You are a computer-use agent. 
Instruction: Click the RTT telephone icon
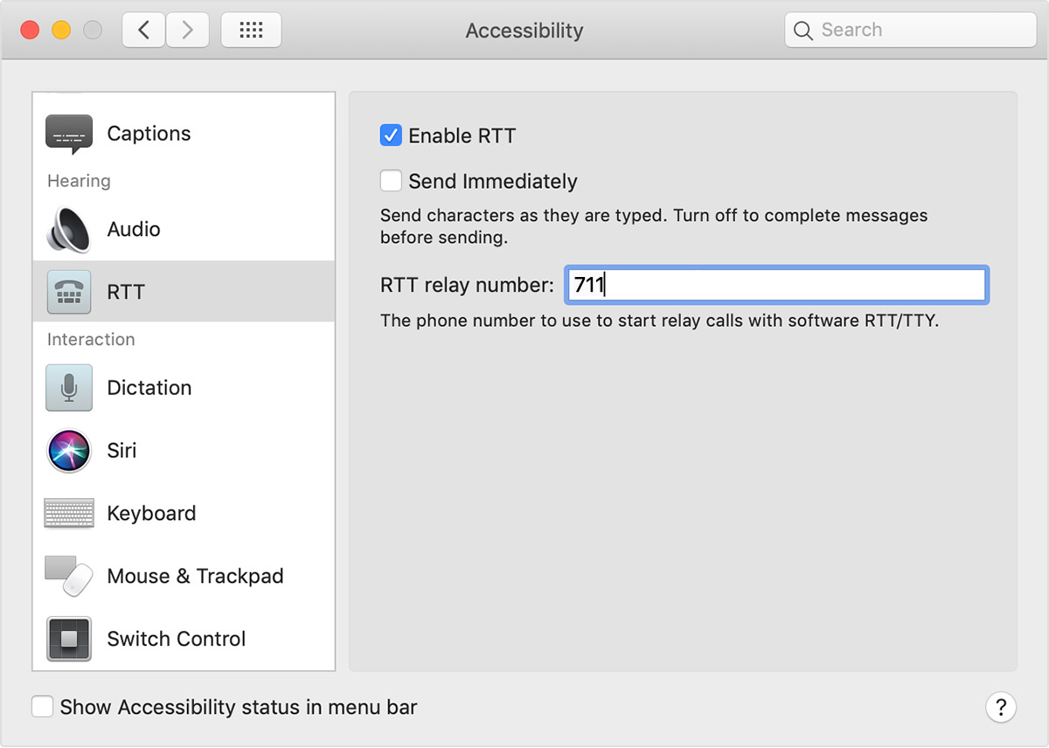pyautogui.click(x=69, y=292)
